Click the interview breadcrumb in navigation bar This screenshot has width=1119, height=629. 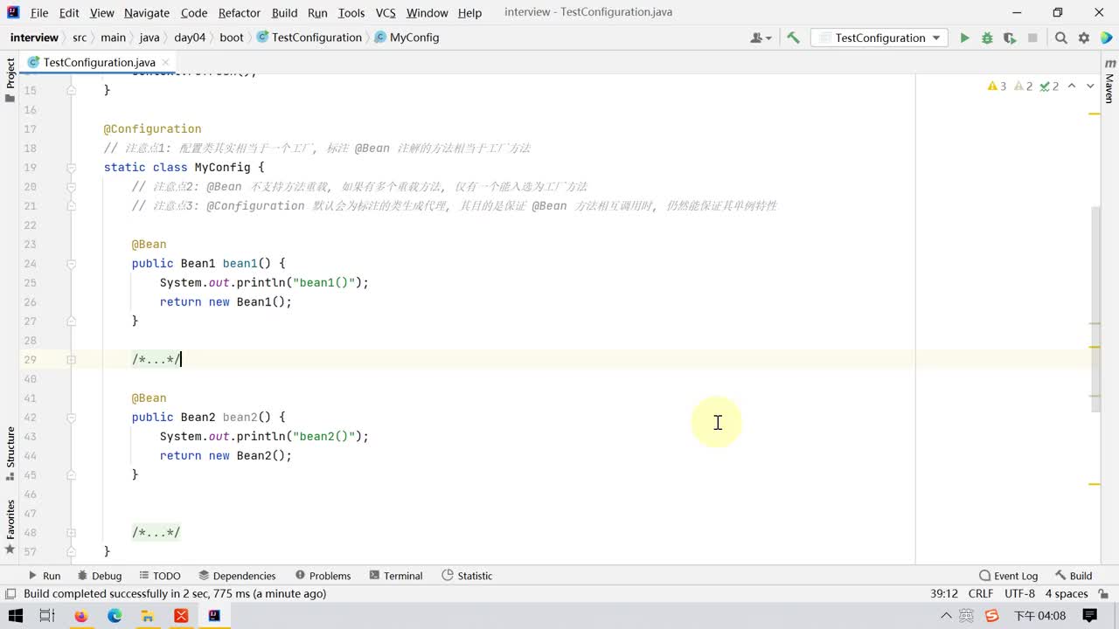(34, 38)
